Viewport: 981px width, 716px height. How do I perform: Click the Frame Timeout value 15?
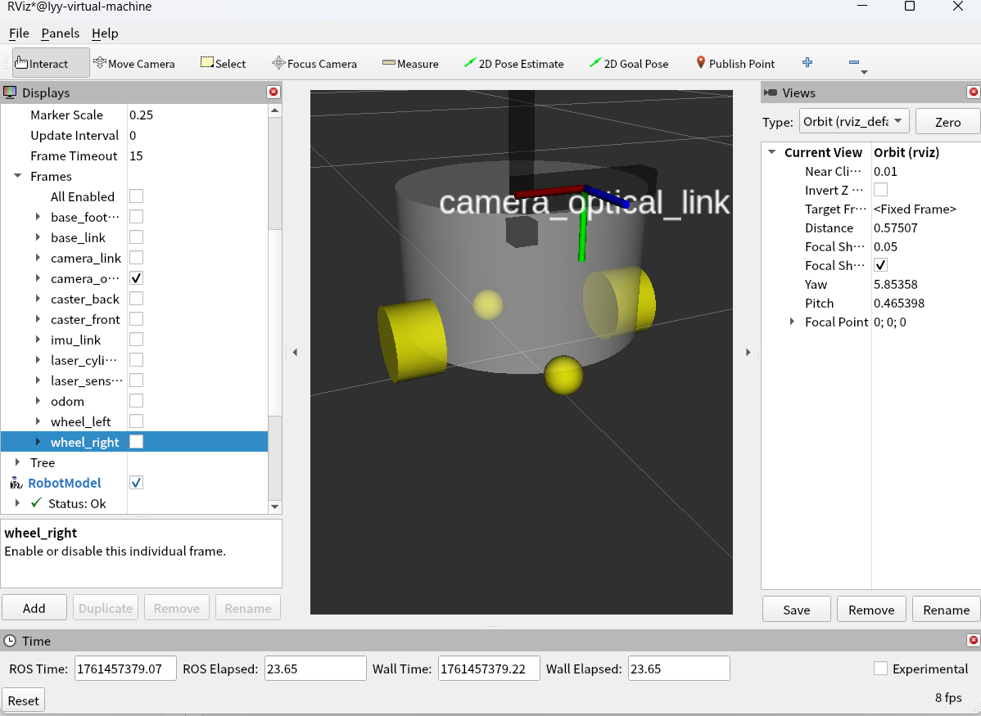pos(136,155)
